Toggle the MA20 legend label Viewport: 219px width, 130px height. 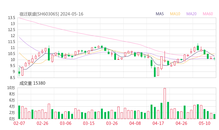point(191,14)
